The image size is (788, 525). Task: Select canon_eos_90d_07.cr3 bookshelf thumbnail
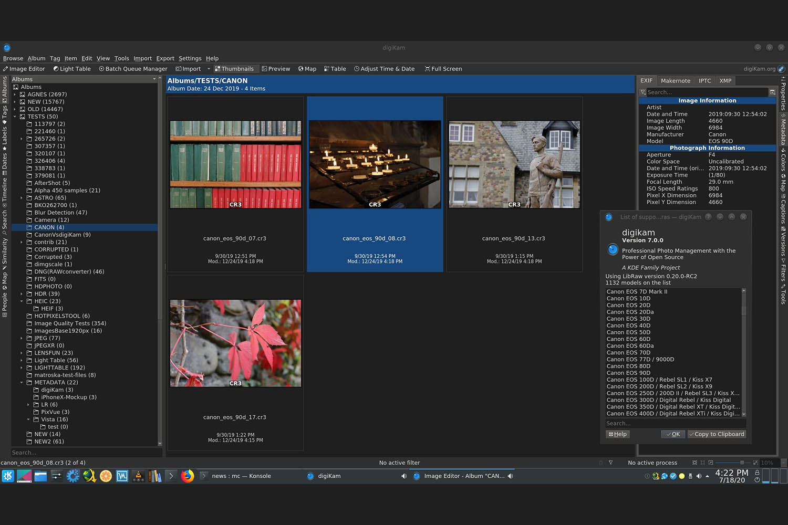(x=235, y=164)
